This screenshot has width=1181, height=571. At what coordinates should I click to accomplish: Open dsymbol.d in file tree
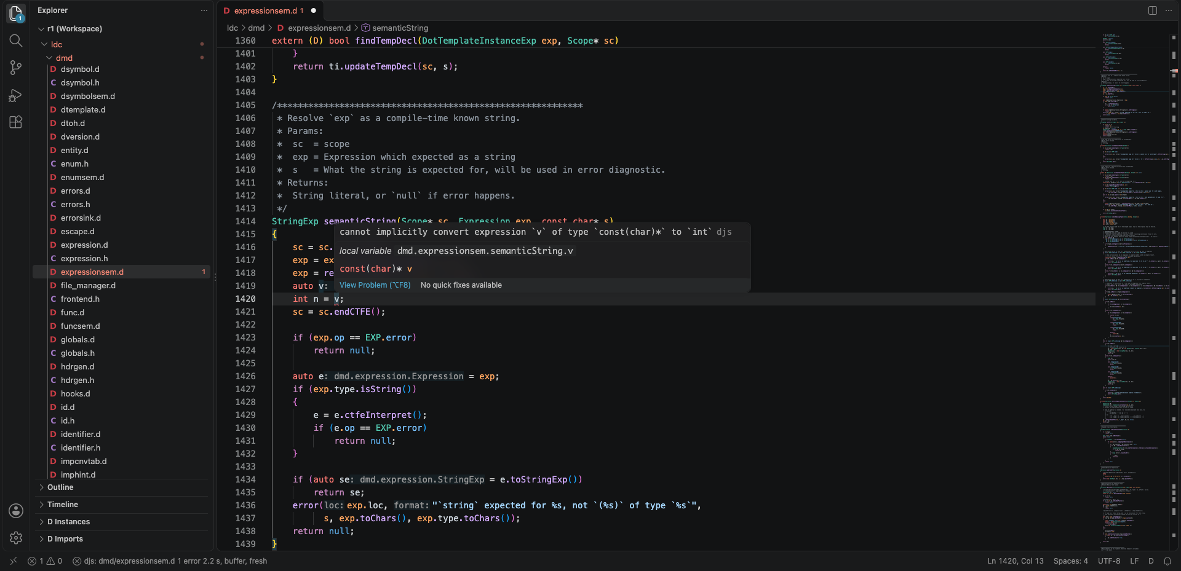(x=80, y=69)
